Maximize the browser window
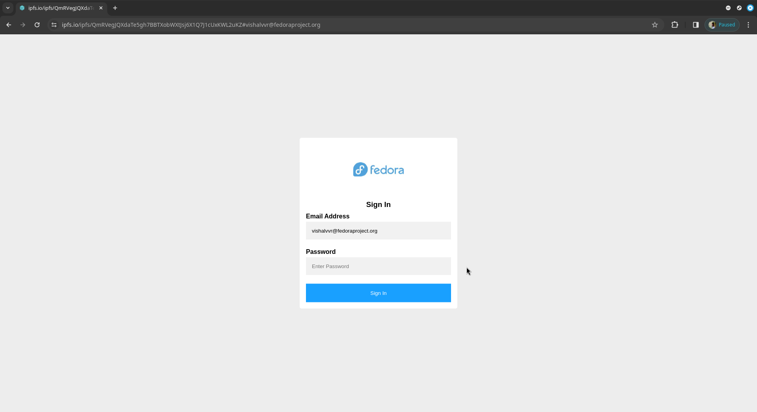Image resolution: width=757 pixels, height=412 pixels. tap(739, 8)
